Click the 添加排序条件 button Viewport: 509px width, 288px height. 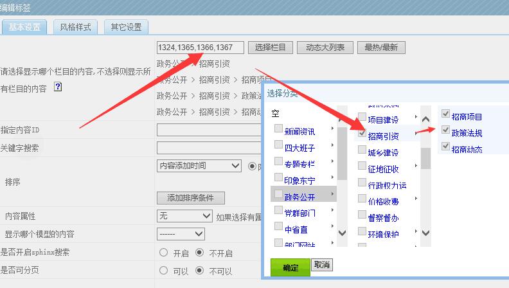pyautogui.click(x=190, y=198)
